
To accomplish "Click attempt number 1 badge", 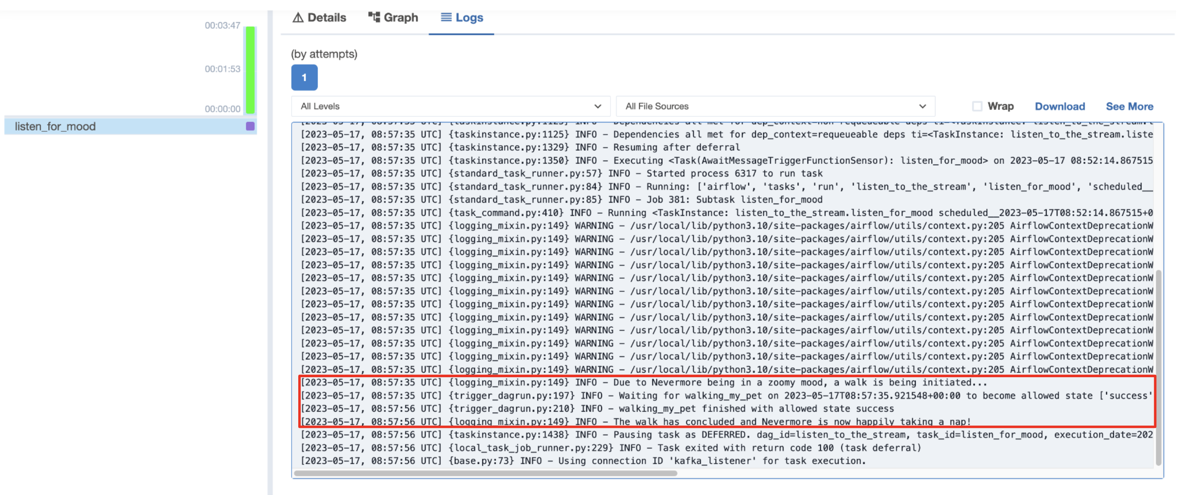I will point(304,77).
